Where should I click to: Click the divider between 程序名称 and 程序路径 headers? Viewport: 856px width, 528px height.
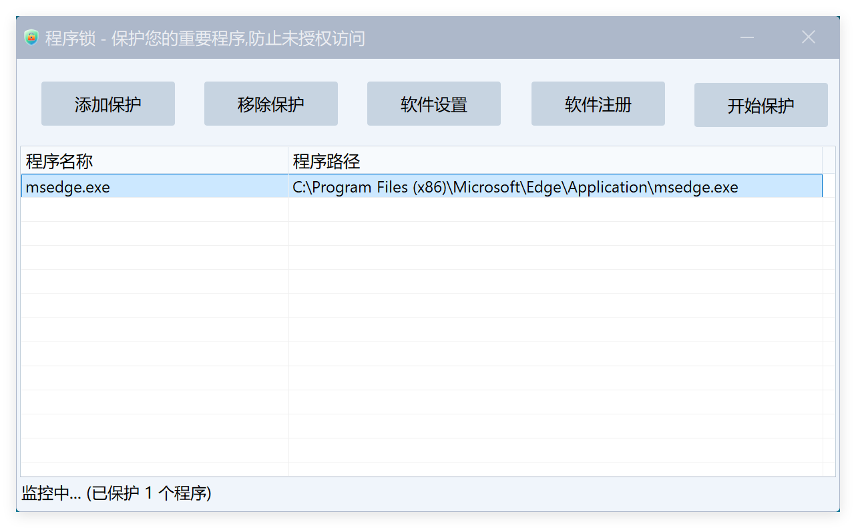click(x=288, y=161)
